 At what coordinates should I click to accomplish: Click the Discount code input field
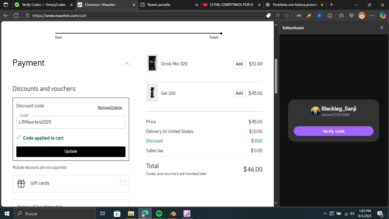coord(71,122)
